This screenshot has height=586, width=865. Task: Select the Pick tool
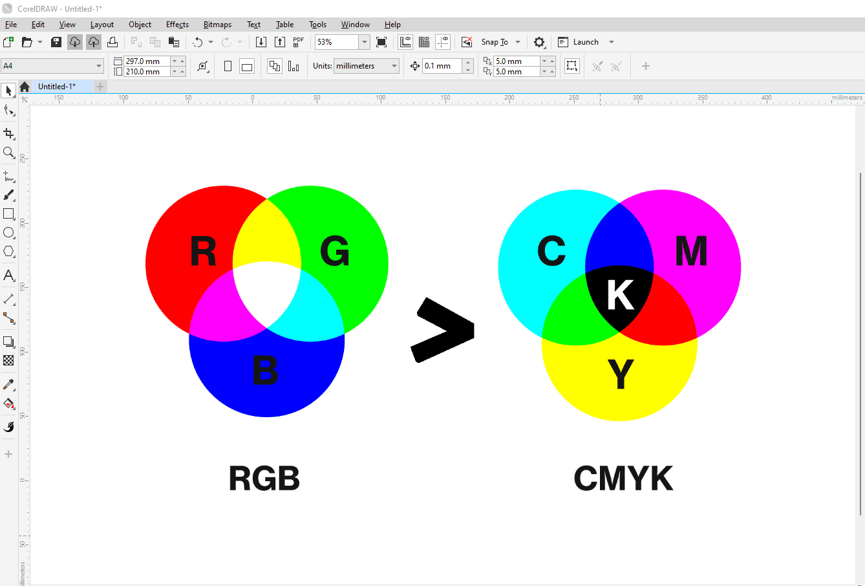point(8,91)
